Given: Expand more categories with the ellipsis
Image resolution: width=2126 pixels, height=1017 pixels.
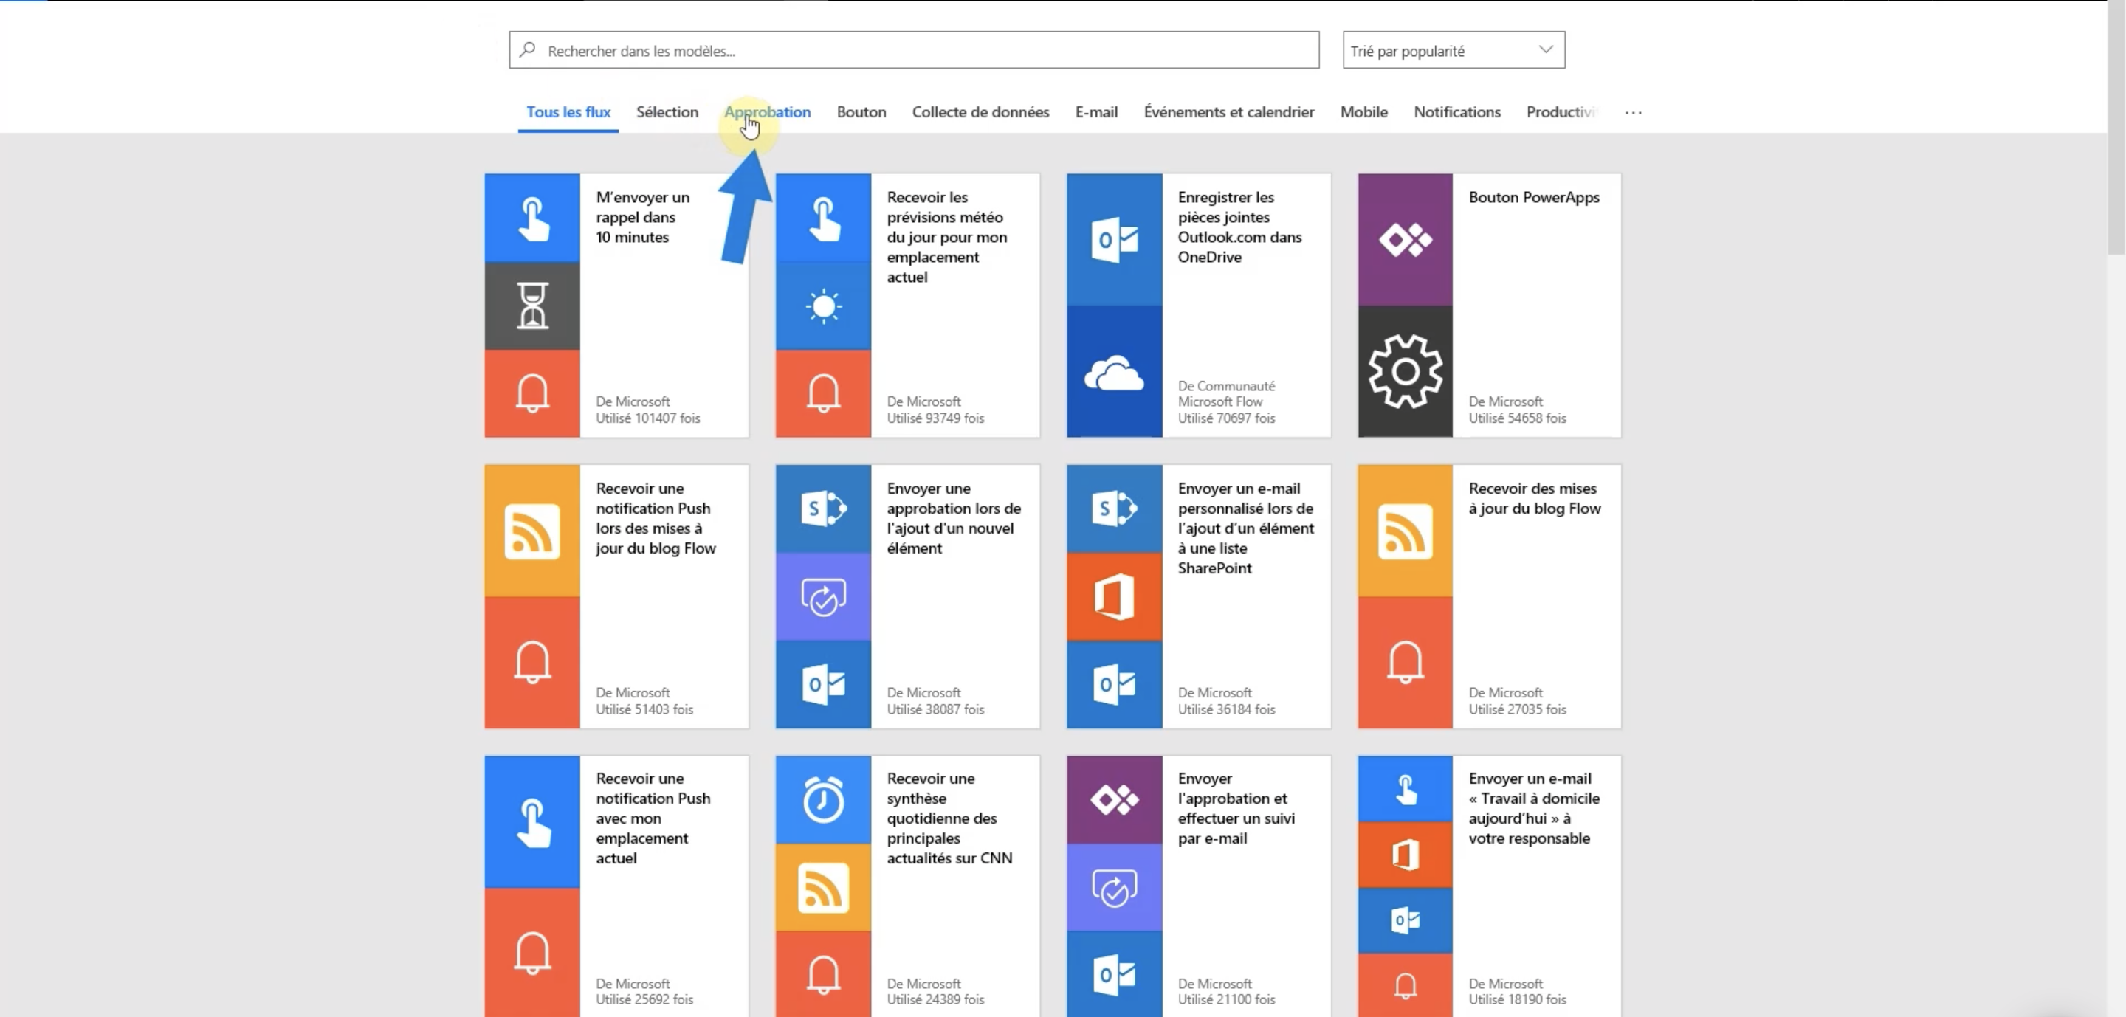Looking at the screenshot, I should [x=1632, y=112].
